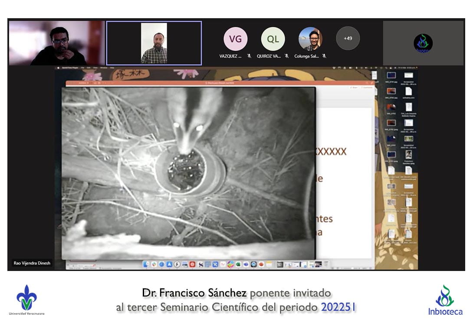
Task: Open Finder from the Dock
Action: pos(146,264)
